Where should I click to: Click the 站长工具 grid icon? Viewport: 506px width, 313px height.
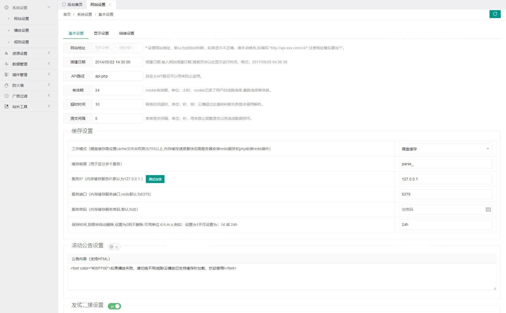pyautogui.click(x=7, y=106)
